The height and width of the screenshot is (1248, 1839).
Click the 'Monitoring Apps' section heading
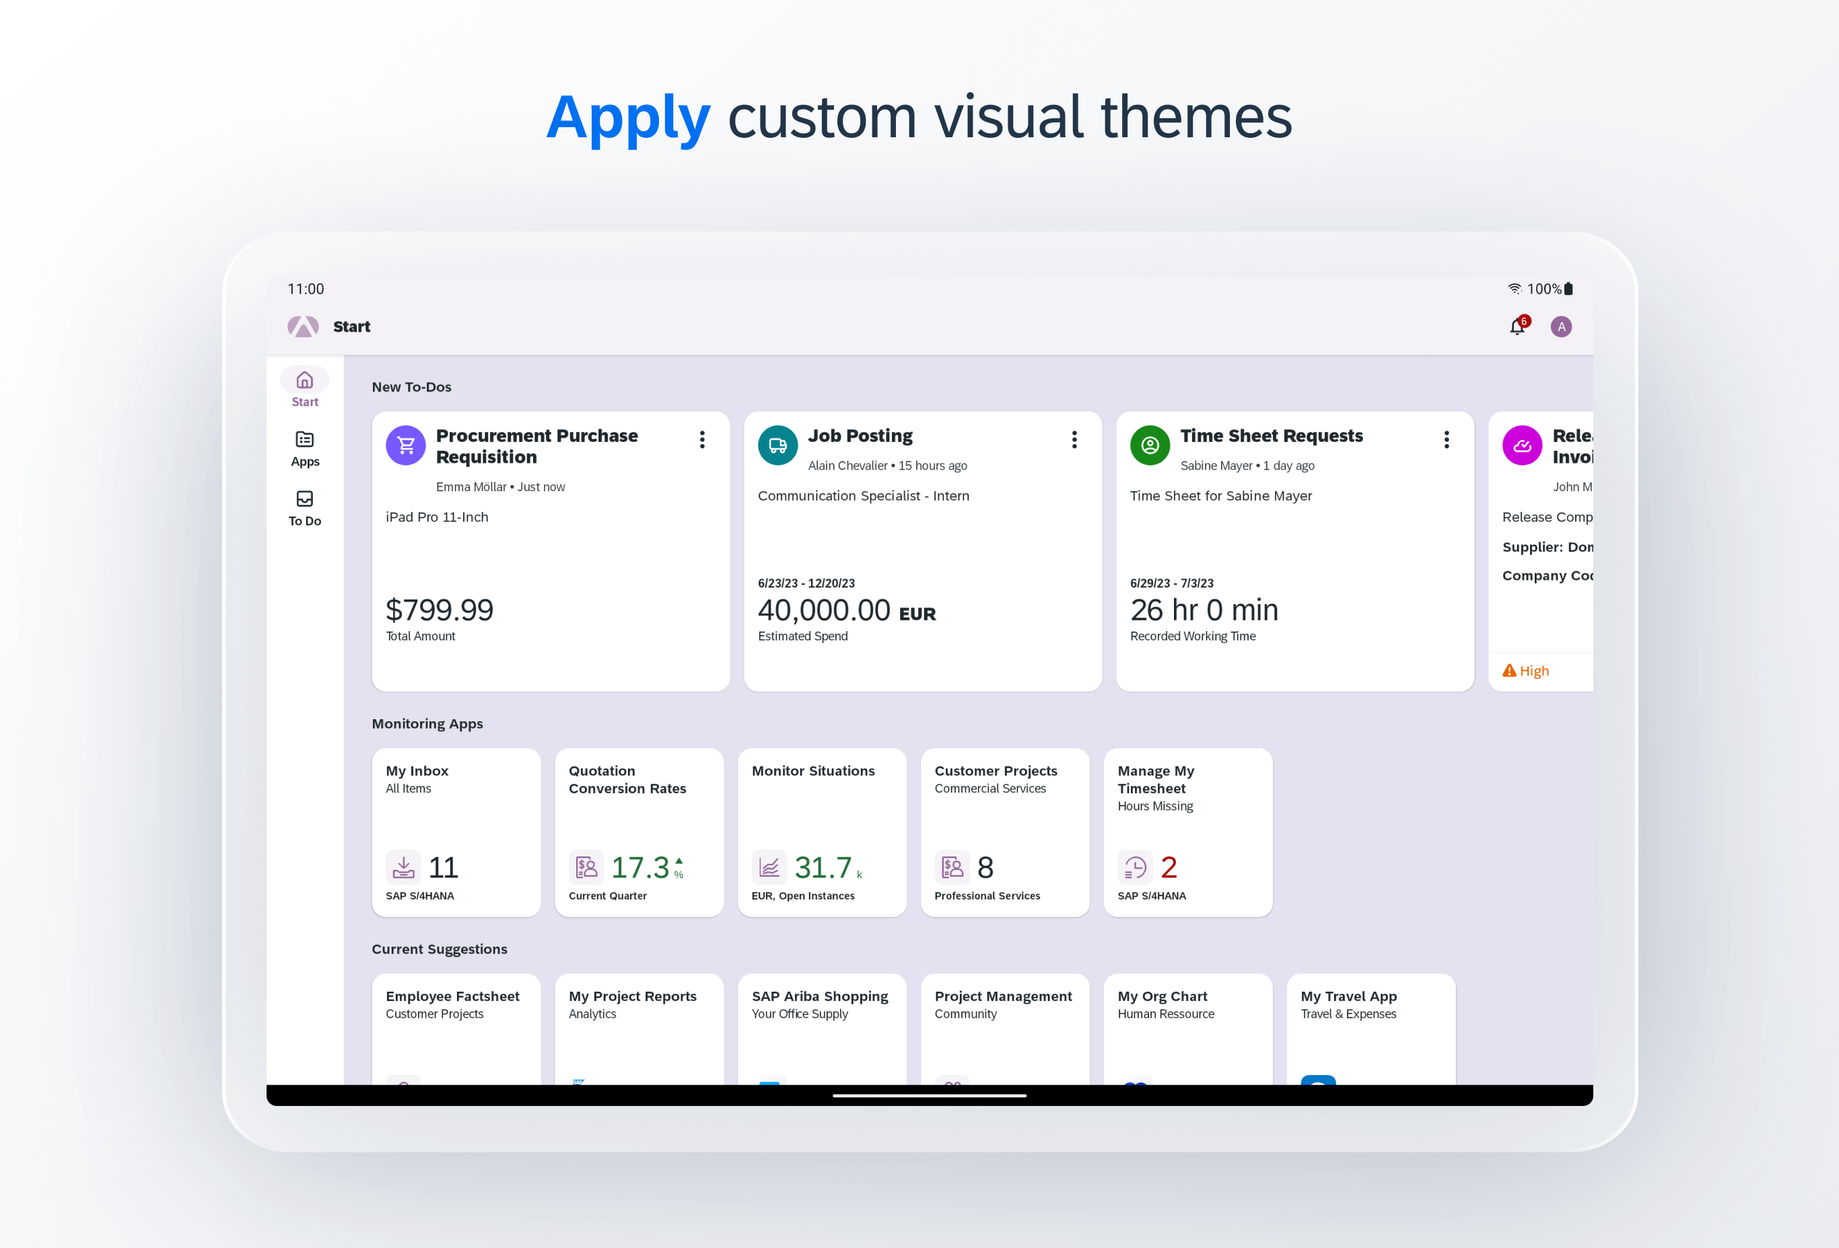tap(427, 724)
